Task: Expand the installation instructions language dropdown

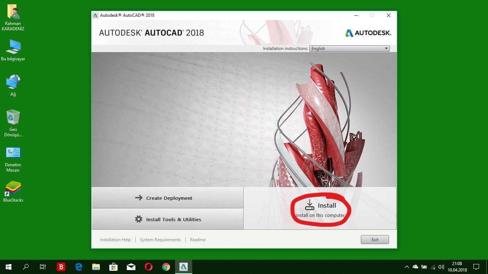Action: (x=349, y=49)
